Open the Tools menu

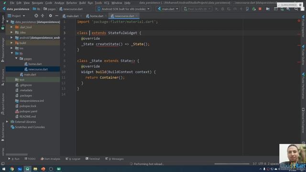pos(98,3)
